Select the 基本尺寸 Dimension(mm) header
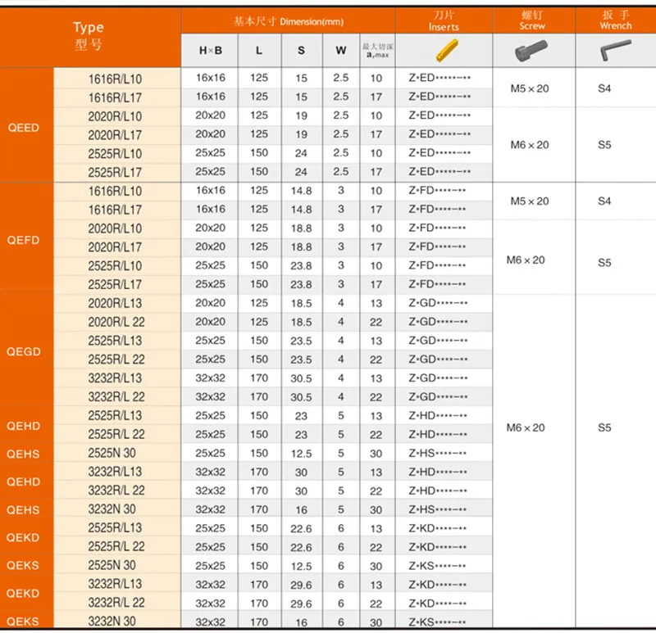Viewport: 656px width, 633px height. coord(289,21)
